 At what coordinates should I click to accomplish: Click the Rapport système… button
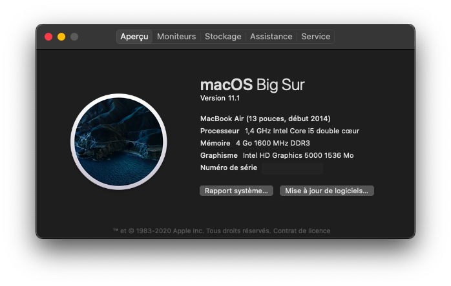(236, 191)
